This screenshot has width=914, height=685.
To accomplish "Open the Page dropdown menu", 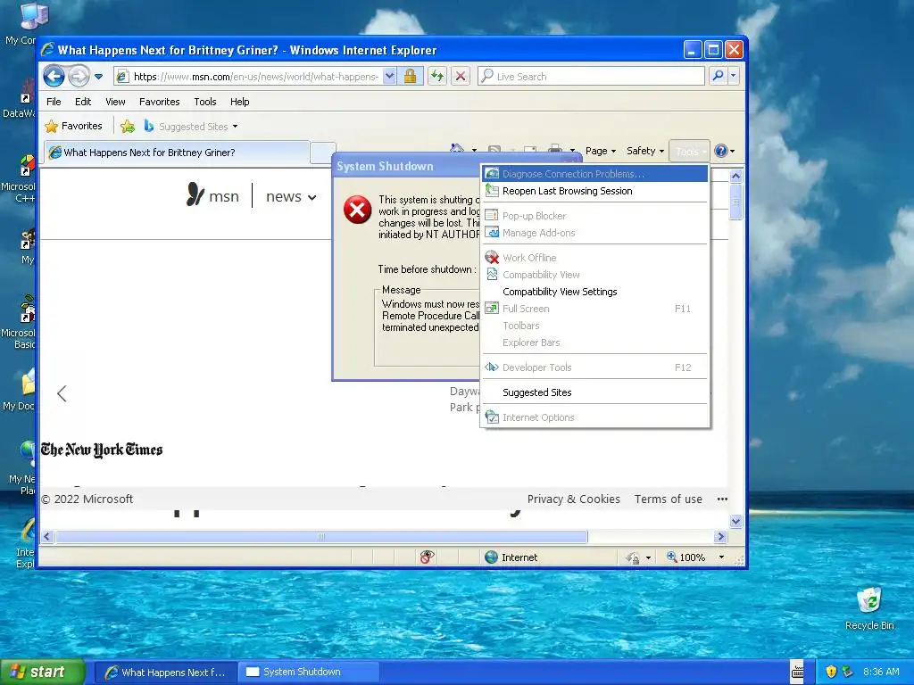I will coord(601,151).
